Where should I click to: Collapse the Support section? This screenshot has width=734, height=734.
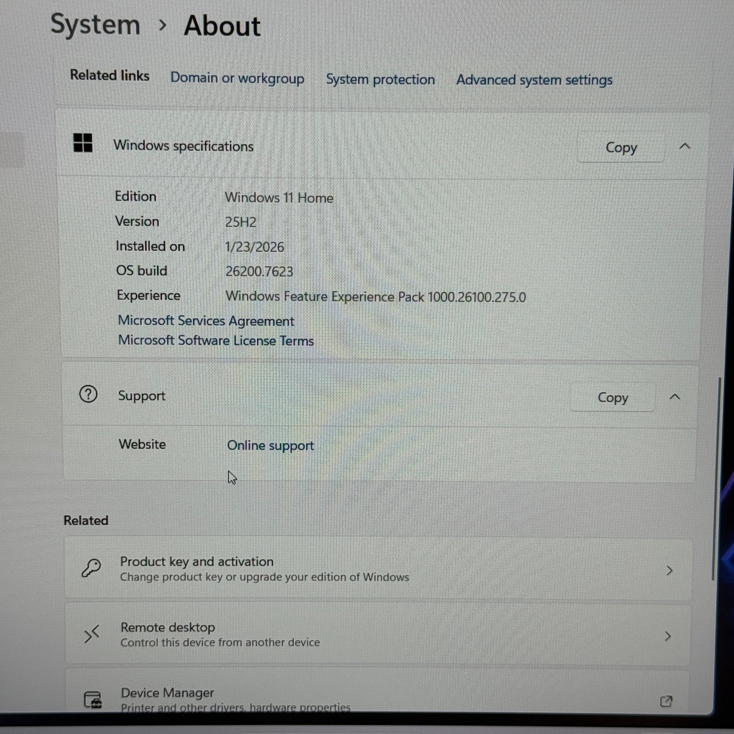(675, 397)
